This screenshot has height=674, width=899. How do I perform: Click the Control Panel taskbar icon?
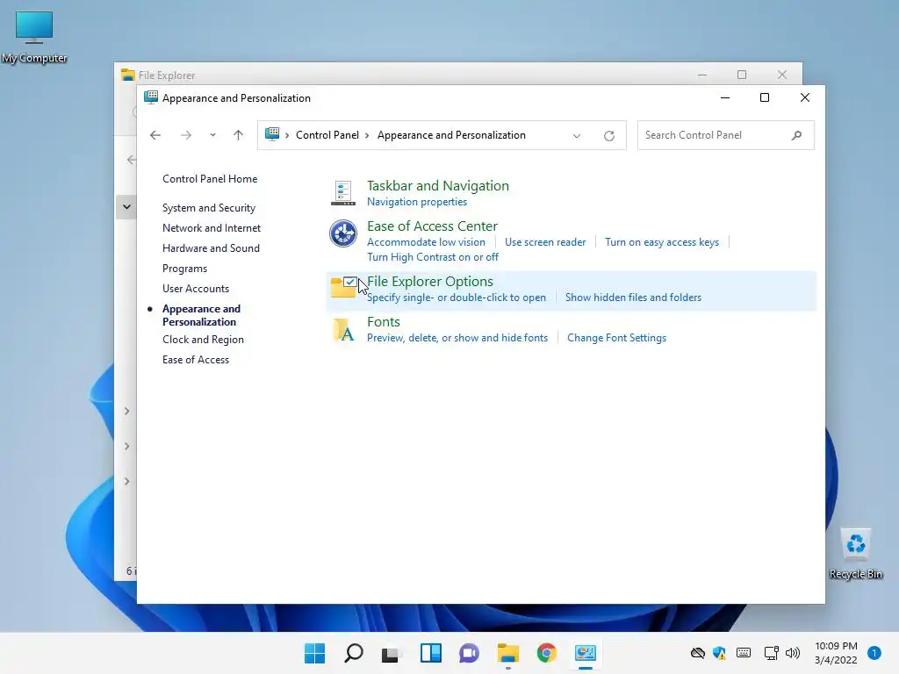586,653
